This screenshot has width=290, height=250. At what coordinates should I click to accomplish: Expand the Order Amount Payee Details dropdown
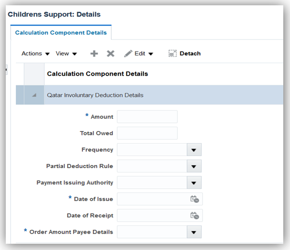pyautogui.click(x=194, y=232)
